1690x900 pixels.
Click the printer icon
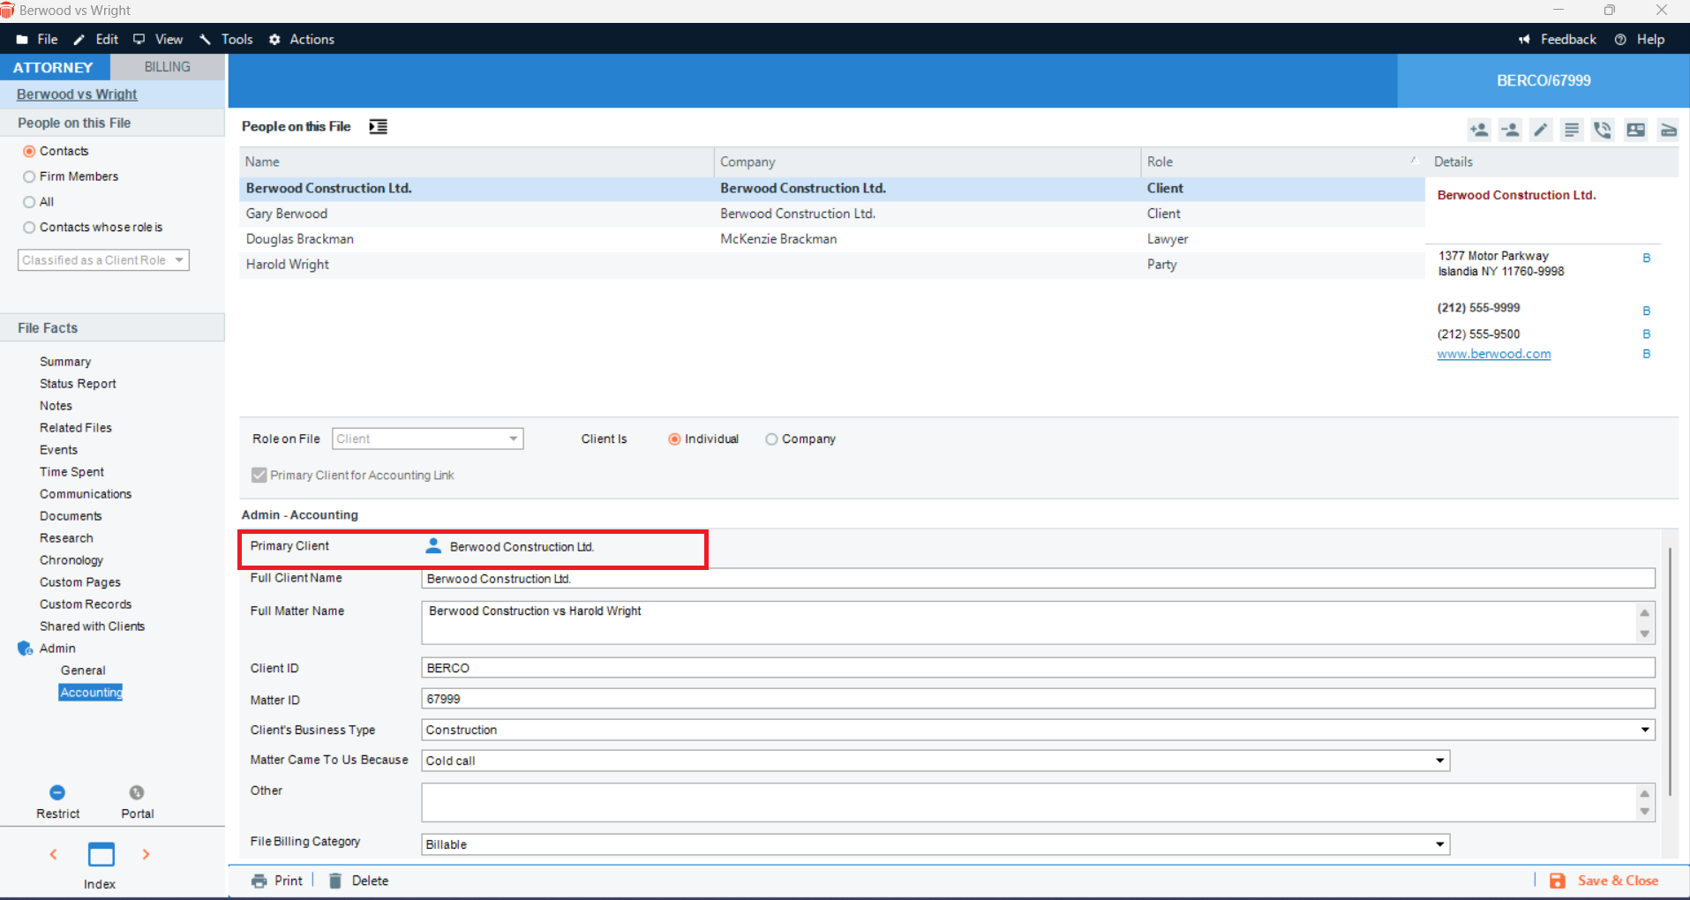tap(259, 881)
